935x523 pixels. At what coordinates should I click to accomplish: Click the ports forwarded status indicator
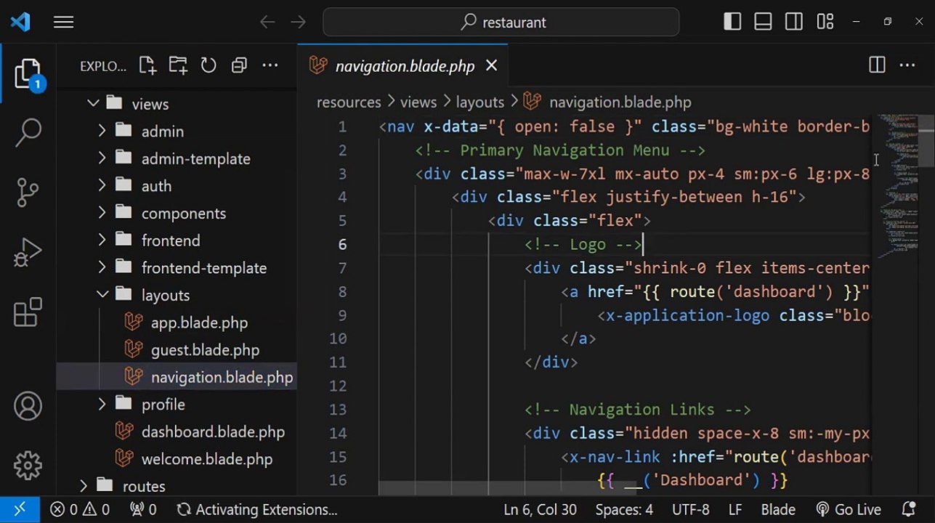[x=144, y=510]
